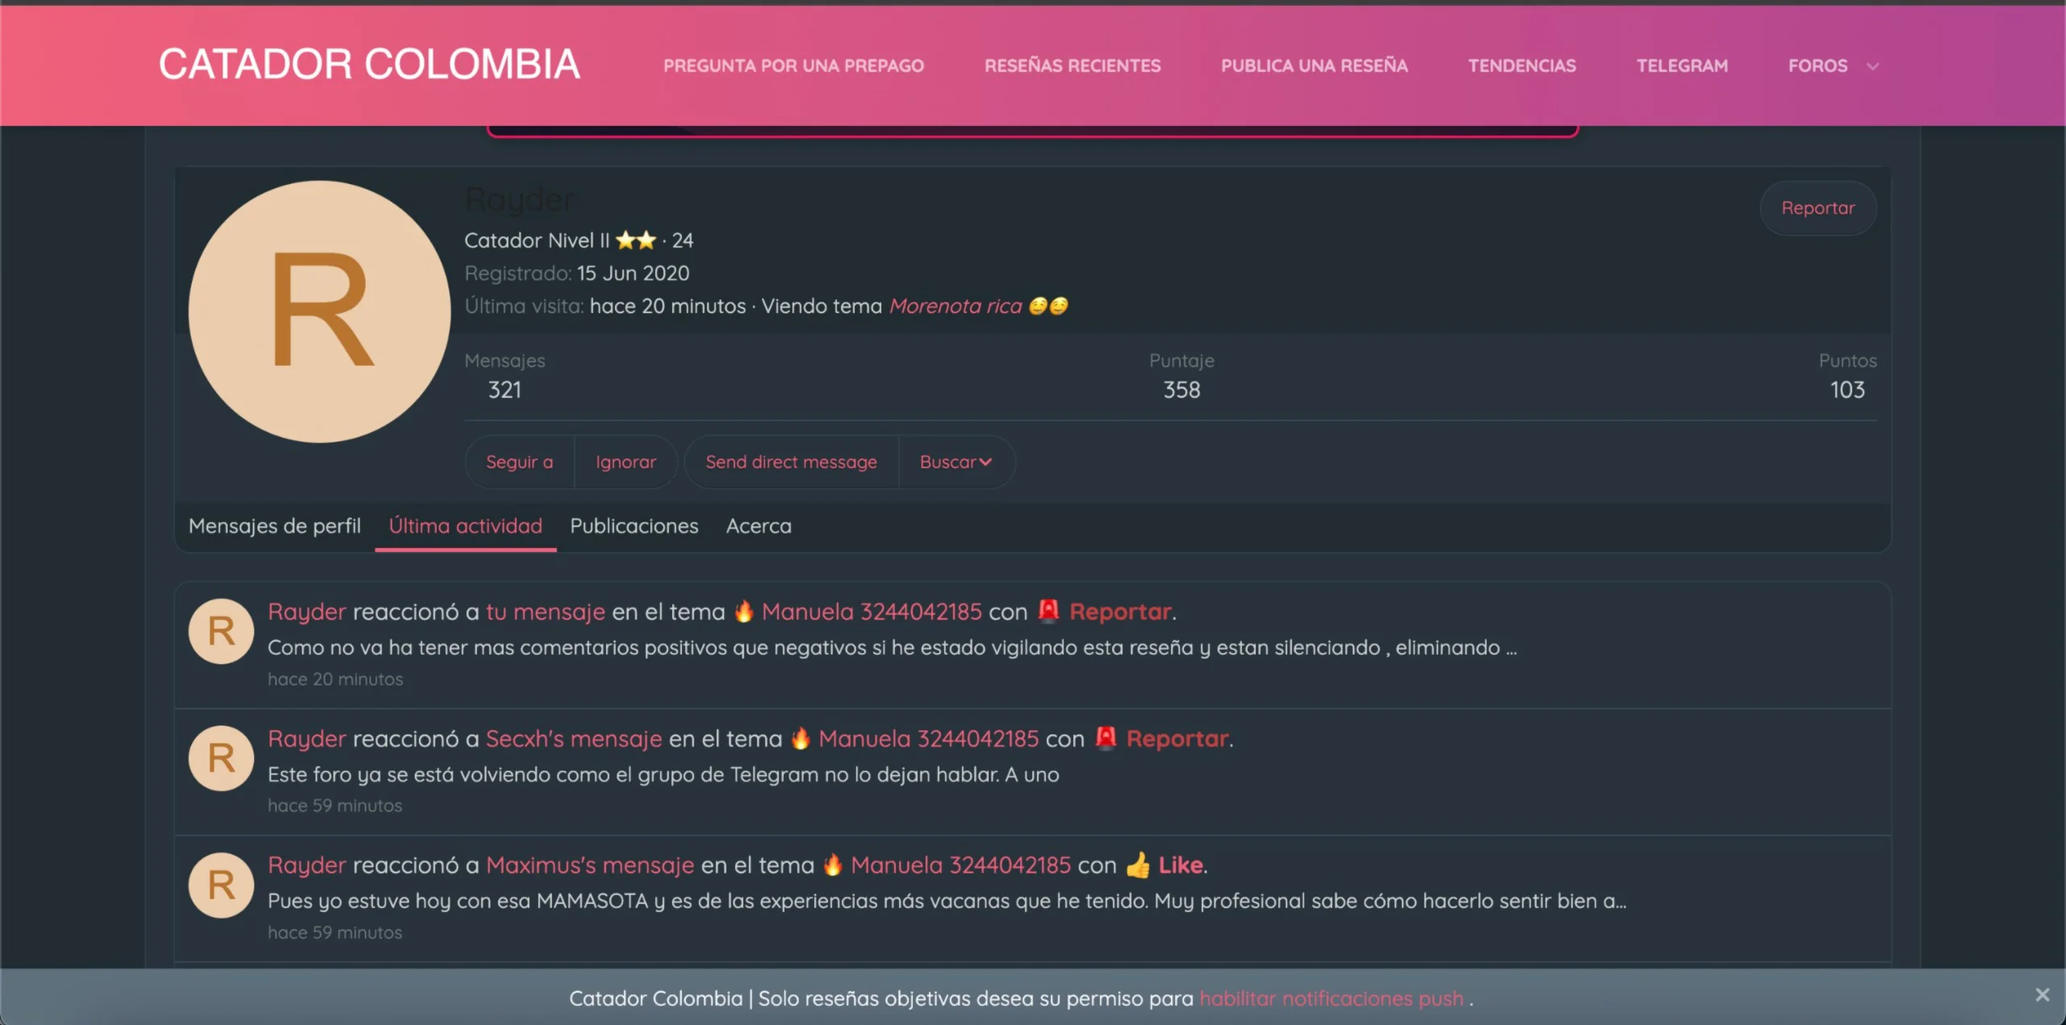
Task: Close the push notification banner
Action: tap(2042, 995)
